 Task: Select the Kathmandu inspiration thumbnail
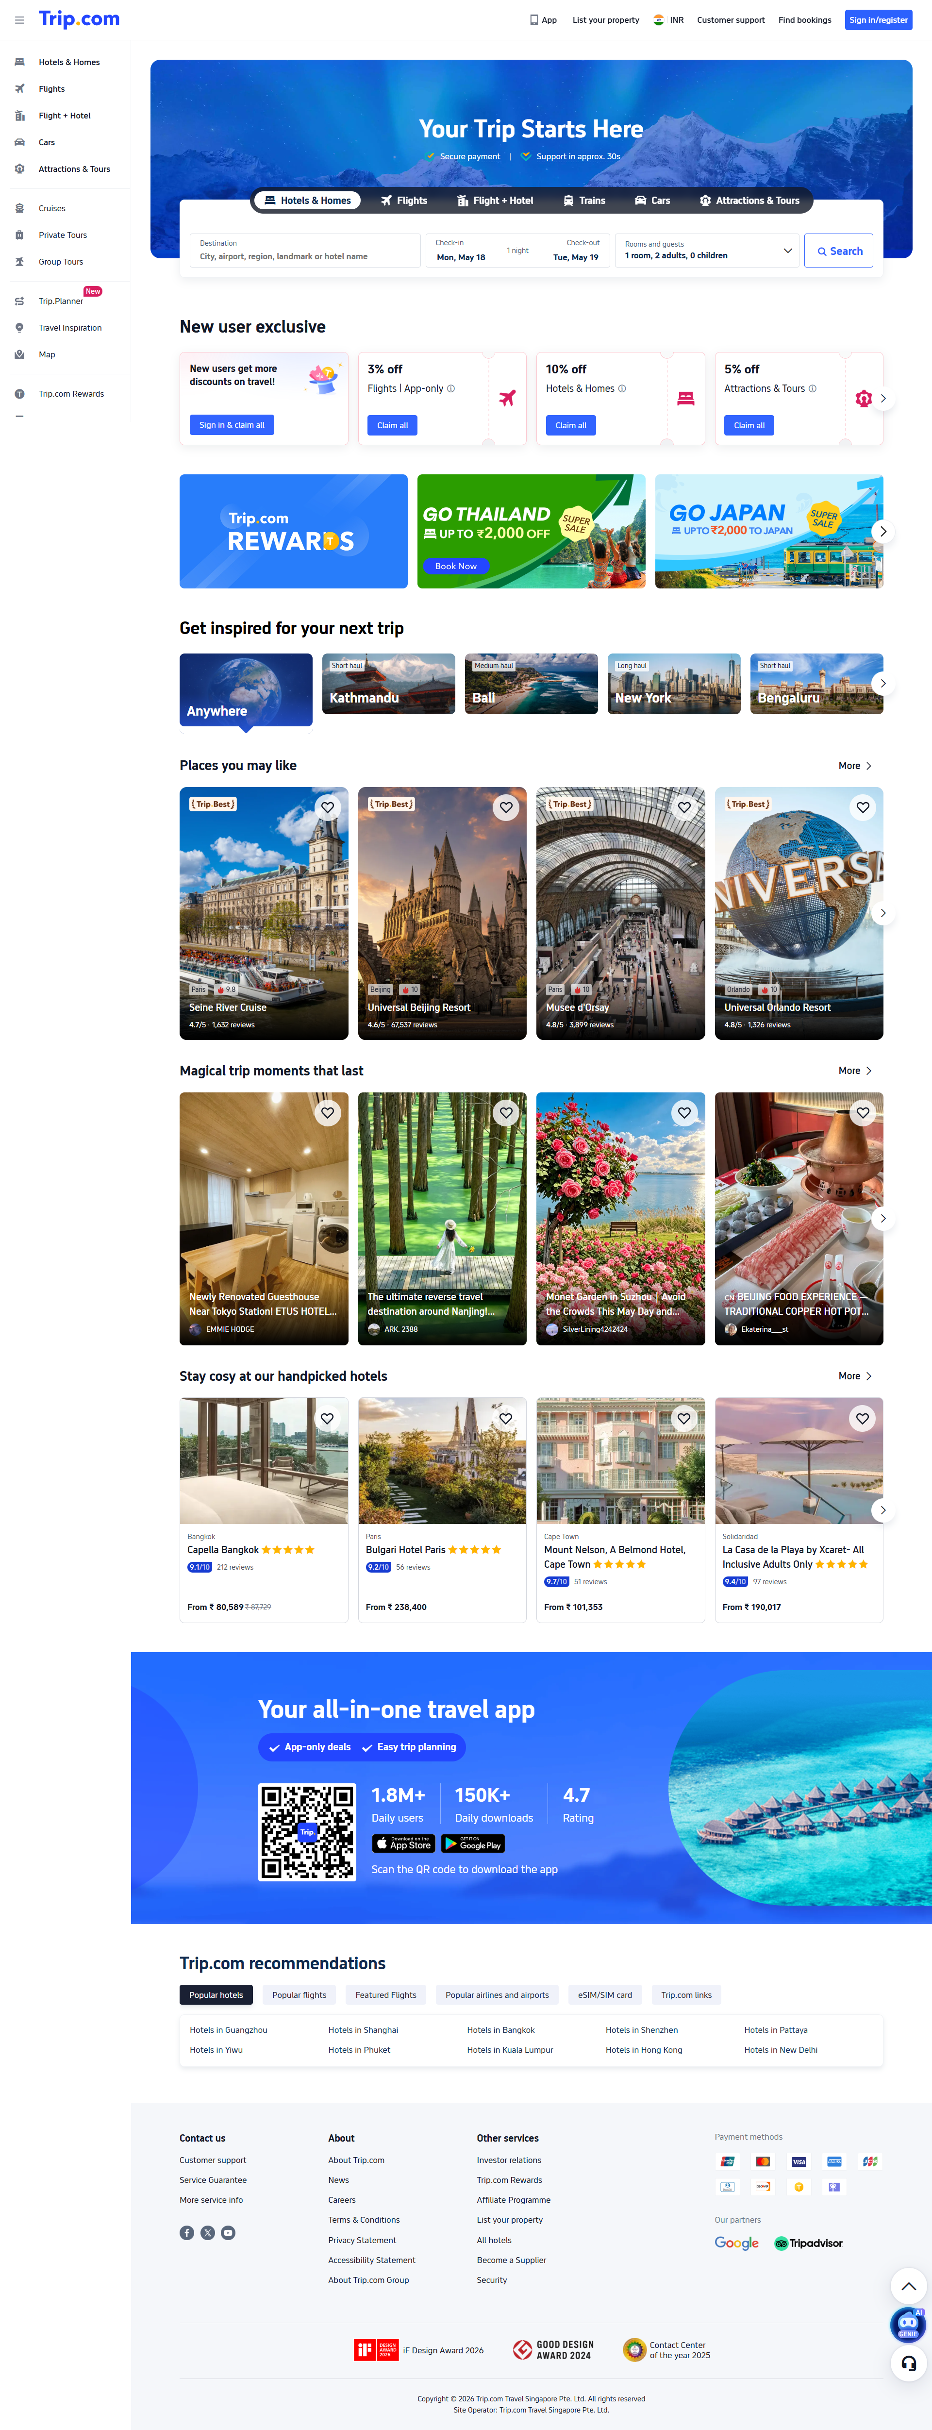[389, 684]
